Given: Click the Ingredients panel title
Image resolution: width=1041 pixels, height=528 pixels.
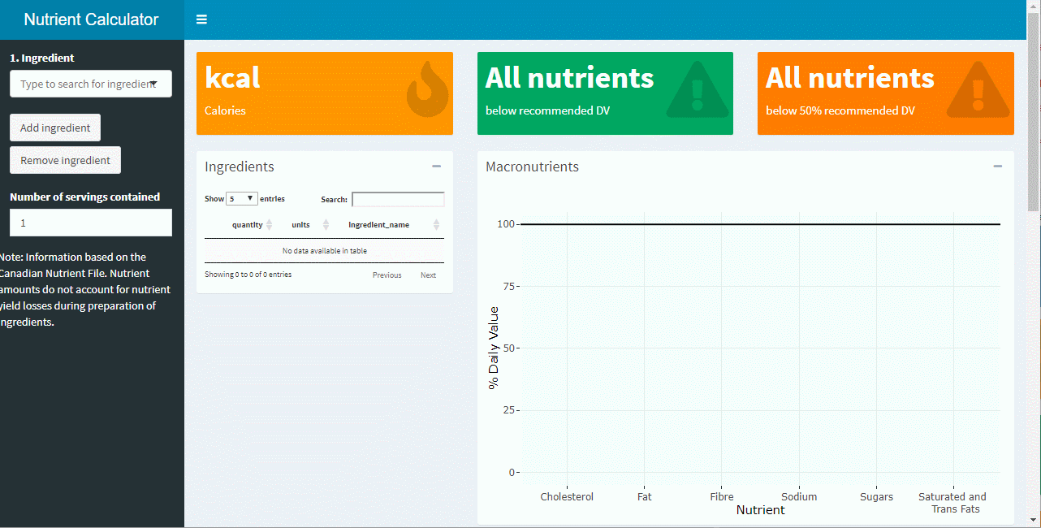Looking at the screenshot, I should (x=240, y=167).
